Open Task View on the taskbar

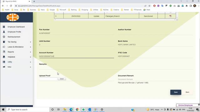58,110
